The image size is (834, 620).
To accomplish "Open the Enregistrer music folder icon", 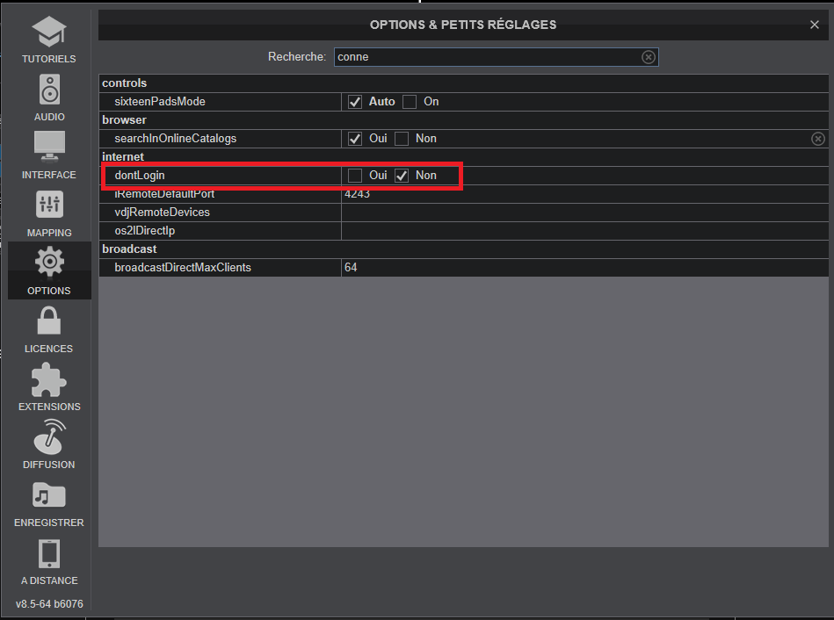I will (x=49, y=495).
